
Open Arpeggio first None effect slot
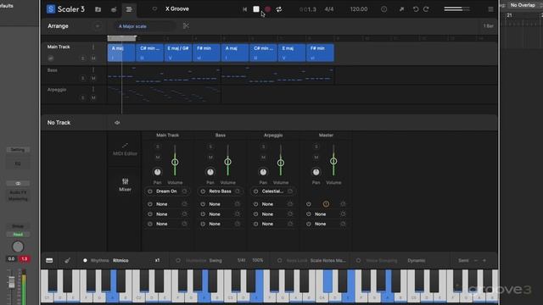tap(267, 204)
